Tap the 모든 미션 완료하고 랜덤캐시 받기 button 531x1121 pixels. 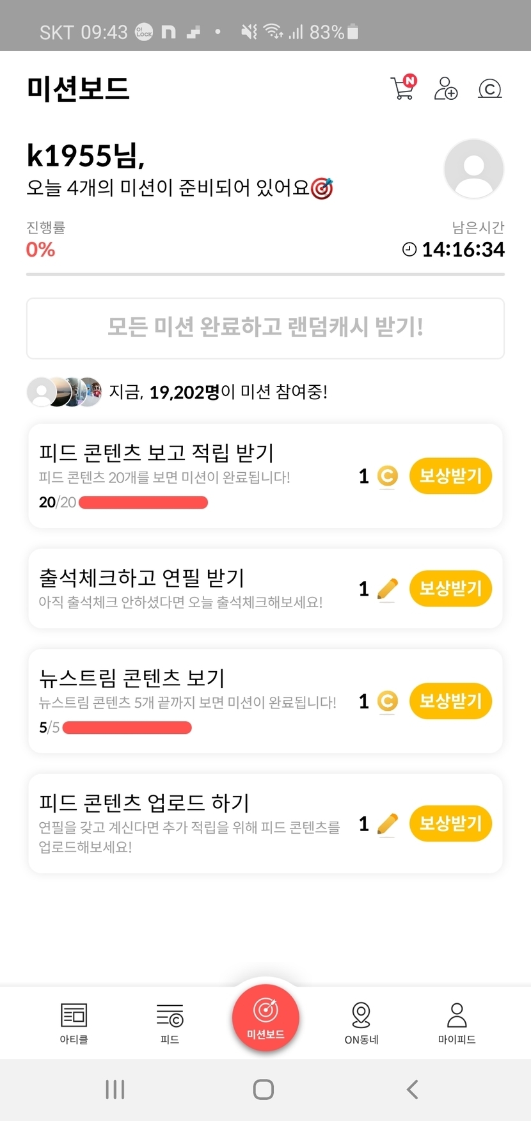pyautogui.click(x=265, y=328)
